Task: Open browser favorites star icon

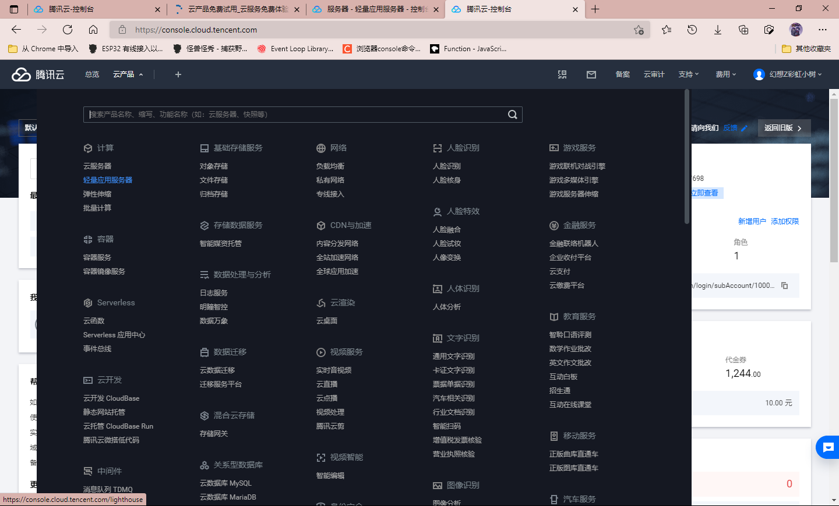Action: pos(667,30)
